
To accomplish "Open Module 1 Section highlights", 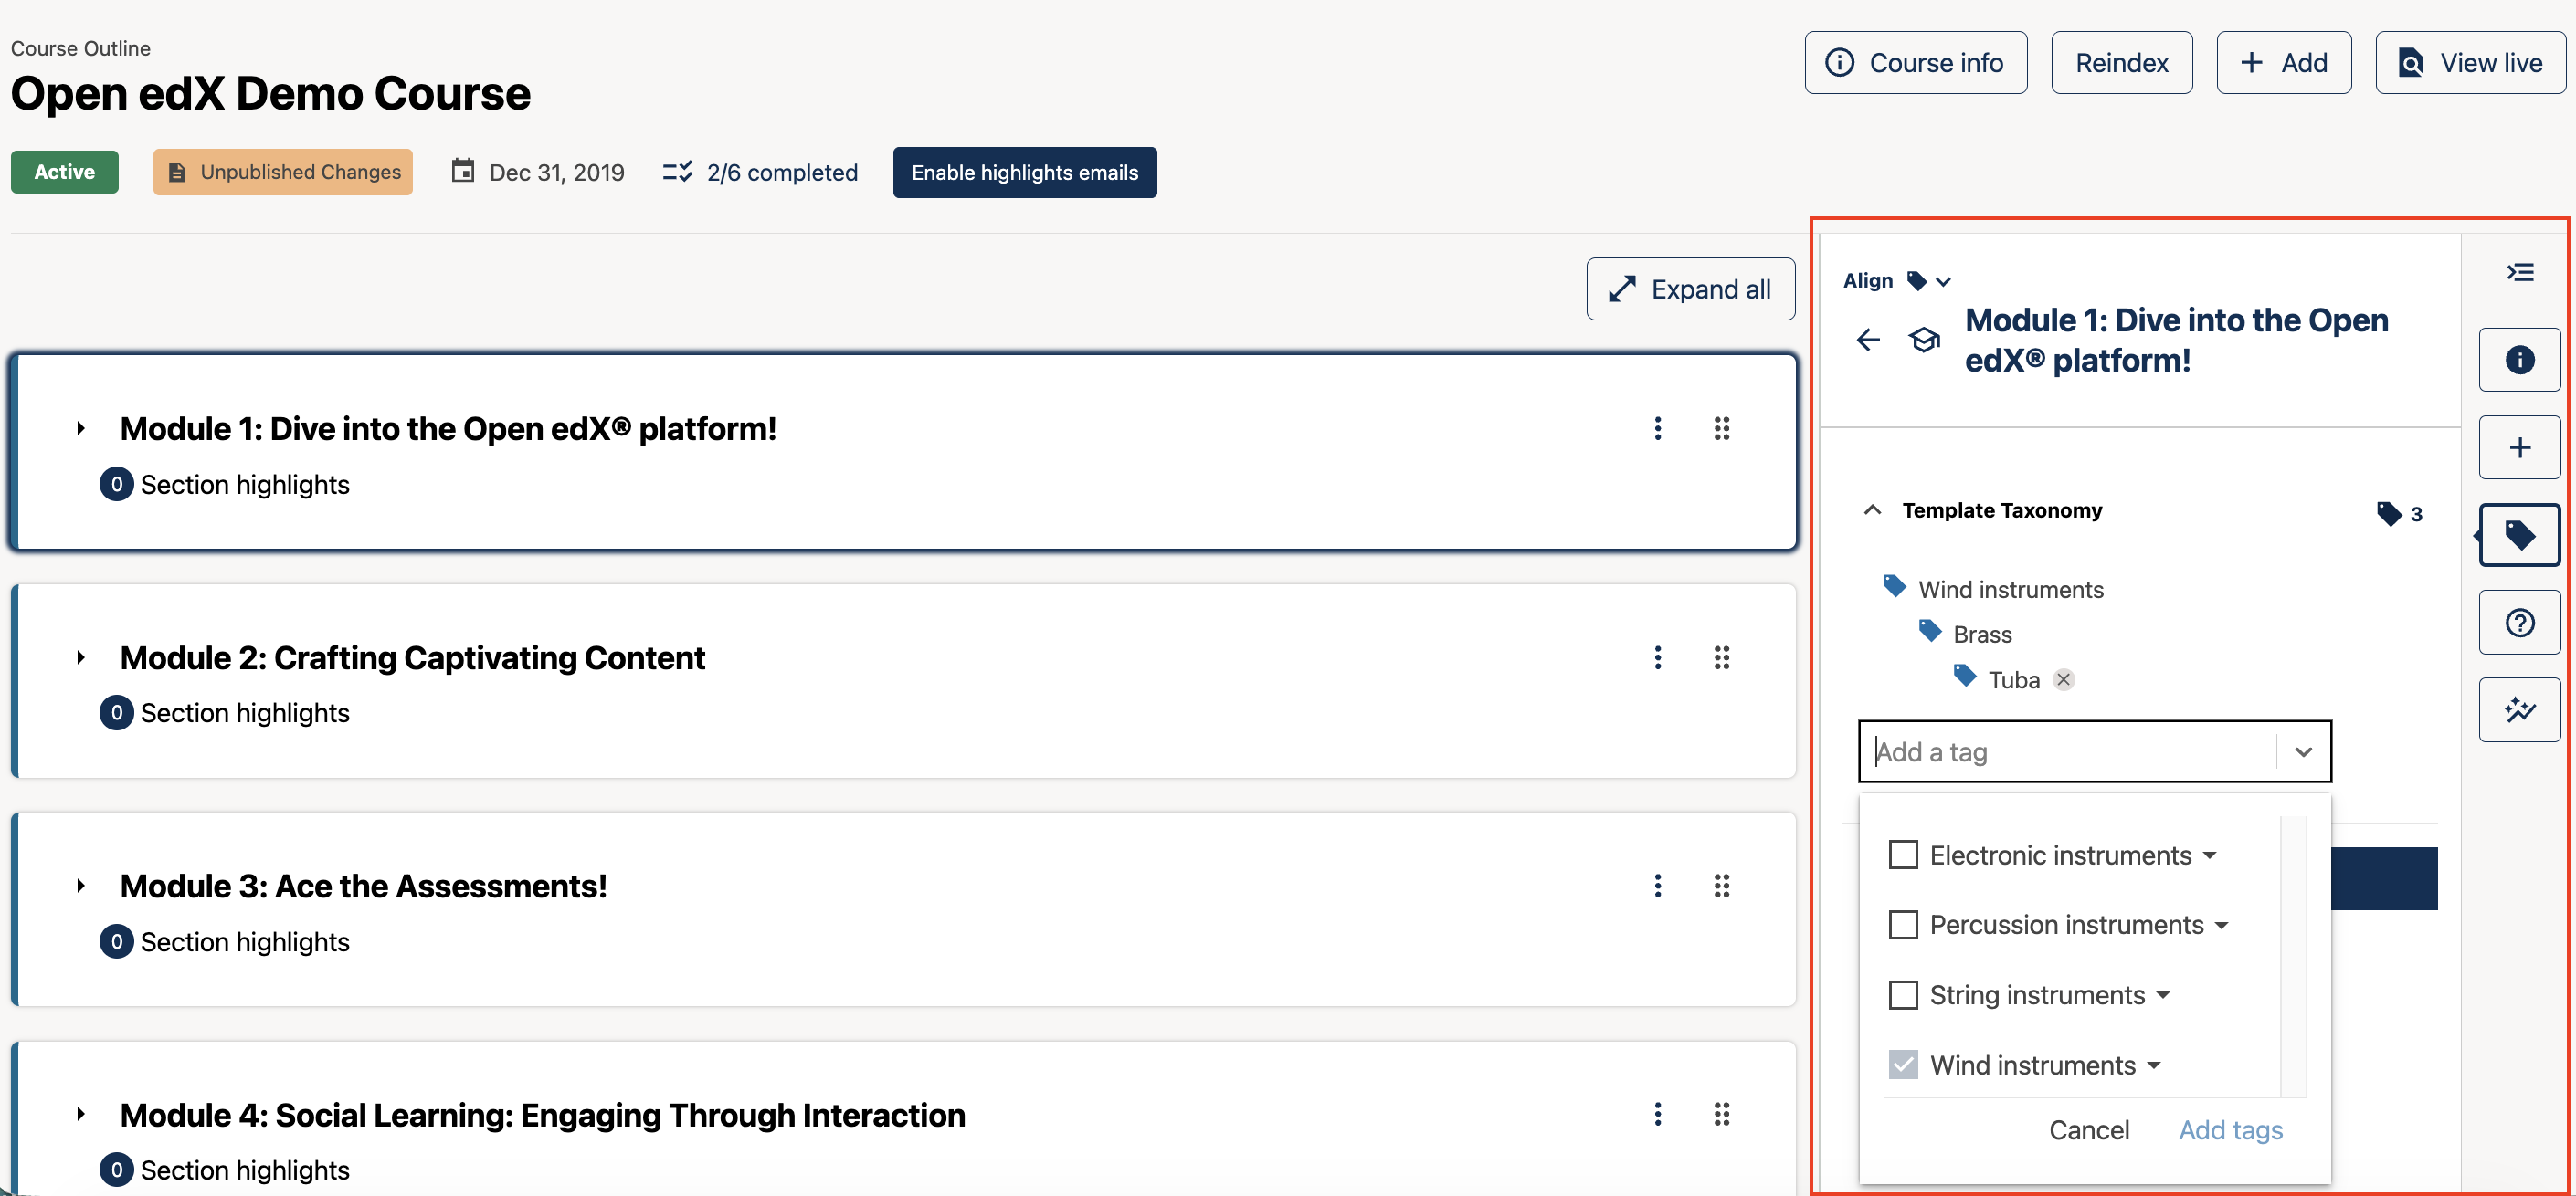I will point(225,485).
